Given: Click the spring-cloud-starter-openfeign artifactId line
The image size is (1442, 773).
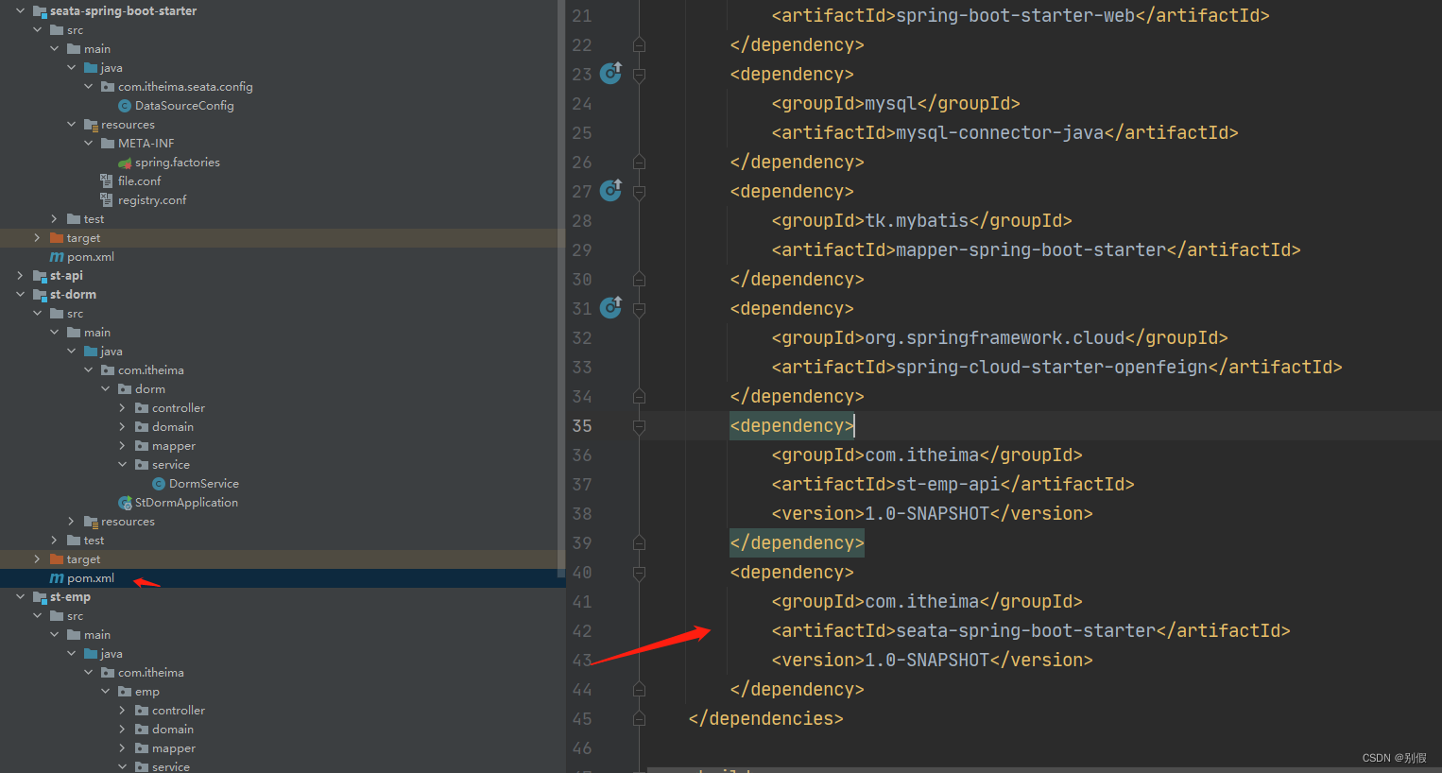Looking at the screenshot, I should (1056, 367).
